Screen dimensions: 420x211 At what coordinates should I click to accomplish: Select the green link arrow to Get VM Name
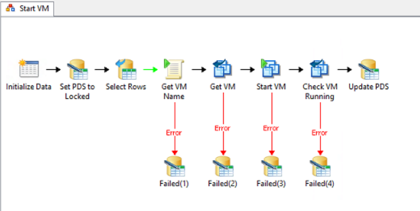pos(150,70)
